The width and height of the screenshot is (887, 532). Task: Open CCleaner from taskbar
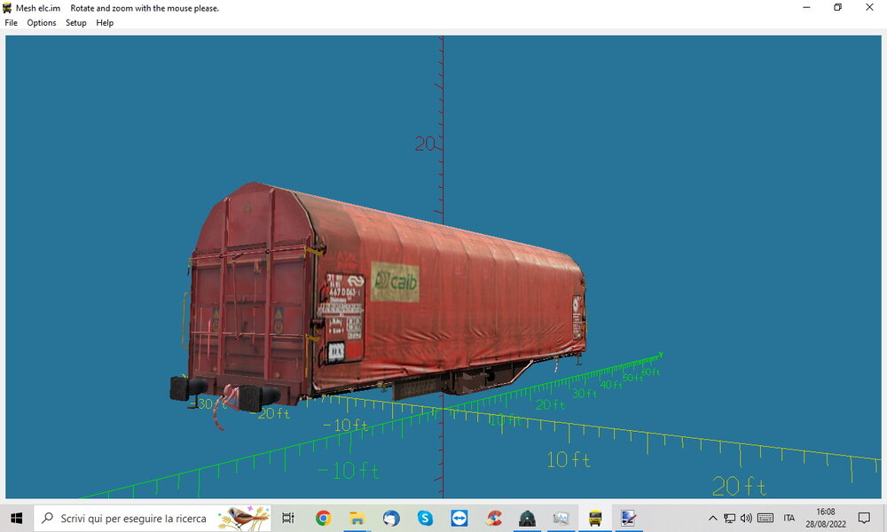(492, 518)
